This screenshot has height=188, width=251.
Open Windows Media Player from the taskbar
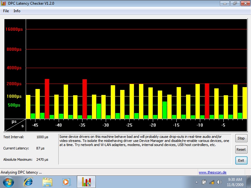[x=66, y=182]
